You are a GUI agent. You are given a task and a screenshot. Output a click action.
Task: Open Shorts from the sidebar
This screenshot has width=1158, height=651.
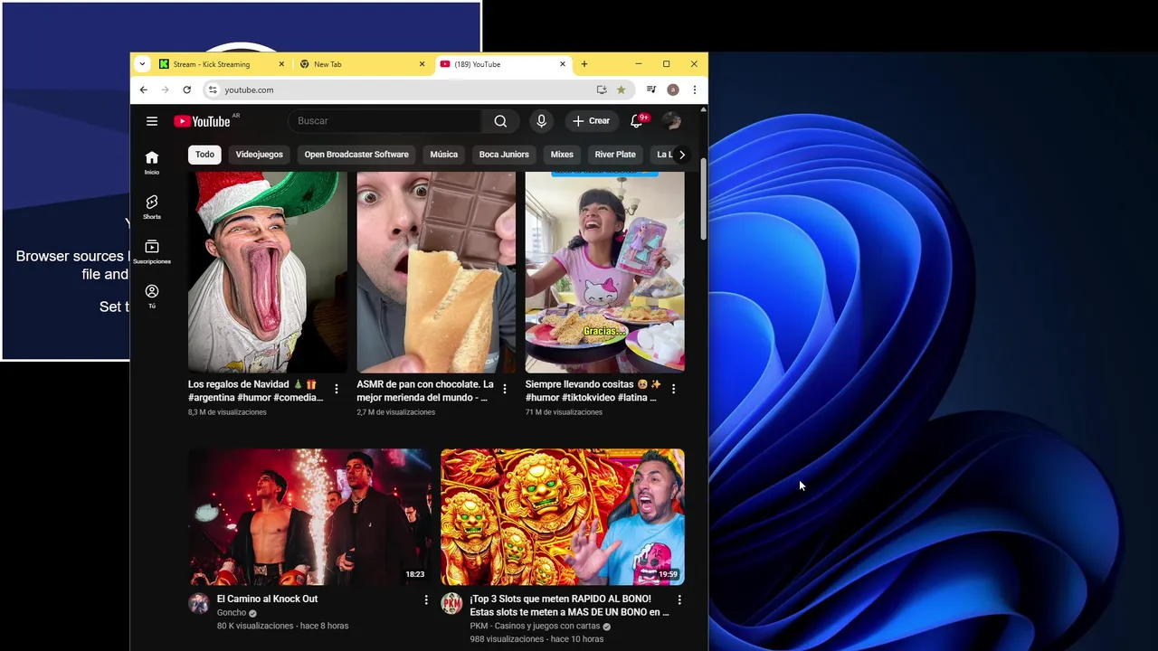point(152,207)
